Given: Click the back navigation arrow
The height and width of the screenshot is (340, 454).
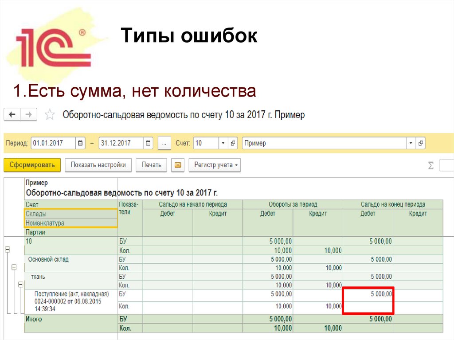Looking at the screenshot, I should (x=12, y=114).
